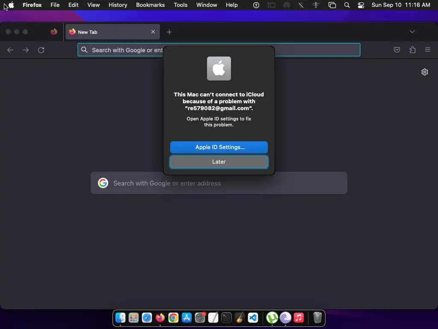Open a new tab with plus button
Viewport: 438px width, 329px height.
coord(169,32)
